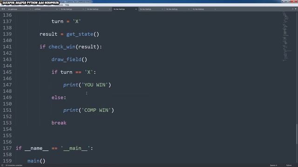Place cursor in 'COMP WIN' string

point(96,110)
